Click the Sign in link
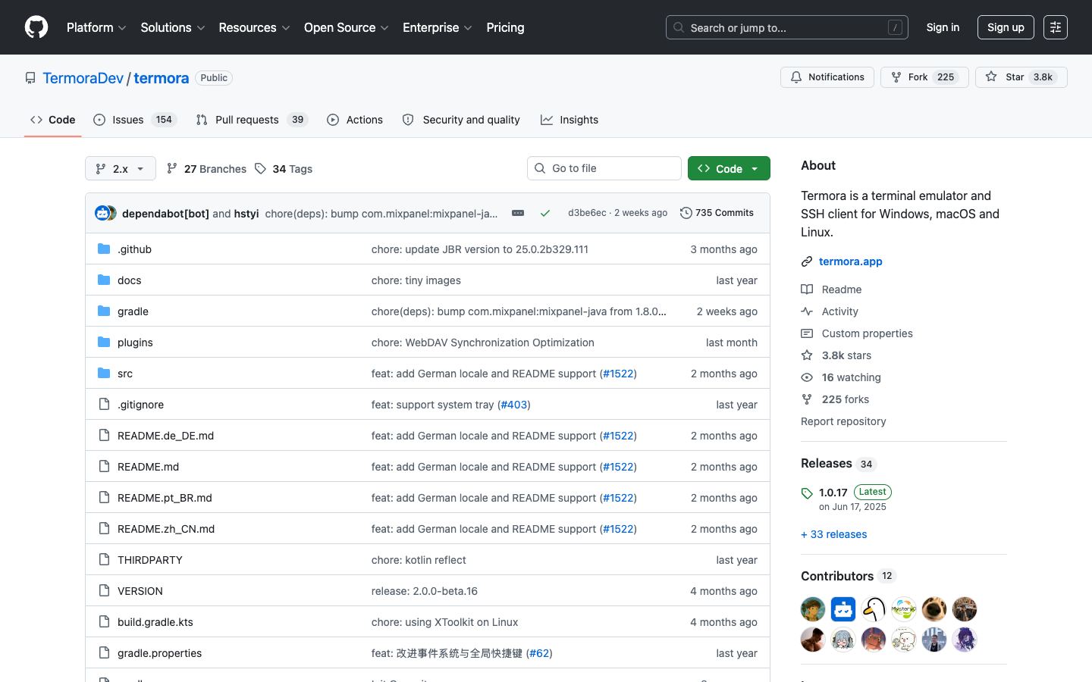This screenshot has width=1092, height=682. (x=943, y=27)
